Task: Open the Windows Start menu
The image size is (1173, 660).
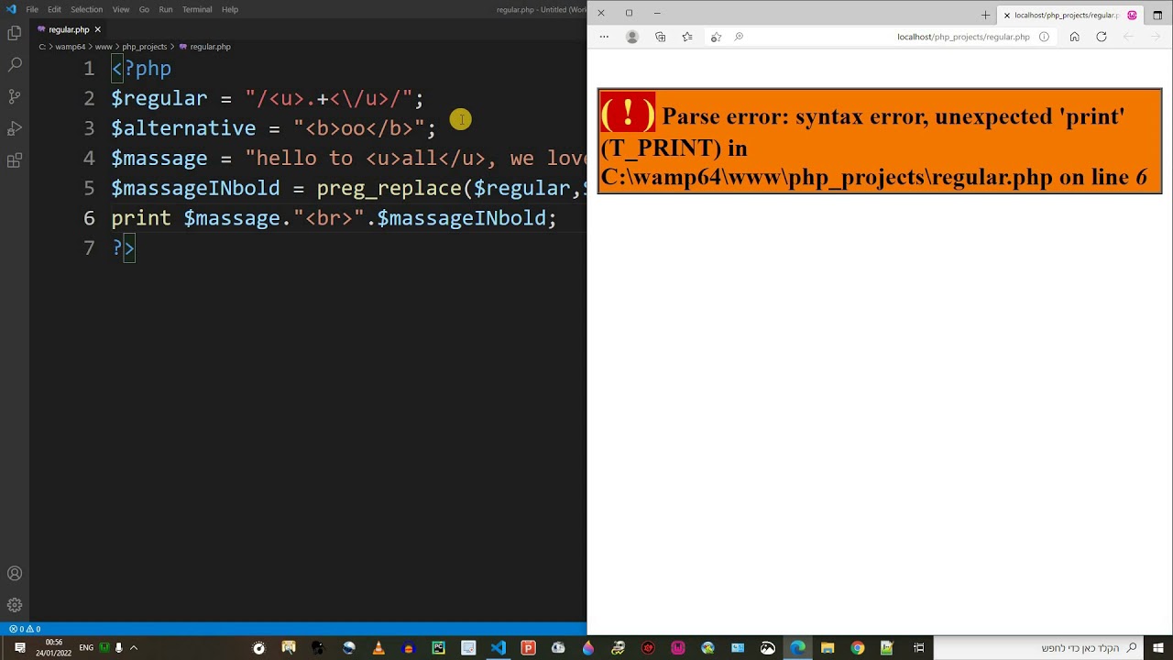Action: [1159, 648]
